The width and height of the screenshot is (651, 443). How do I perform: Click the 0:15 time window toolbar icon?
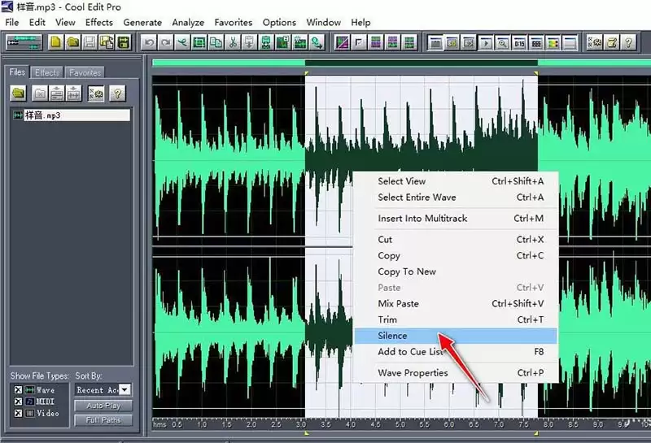click(519, 42)
